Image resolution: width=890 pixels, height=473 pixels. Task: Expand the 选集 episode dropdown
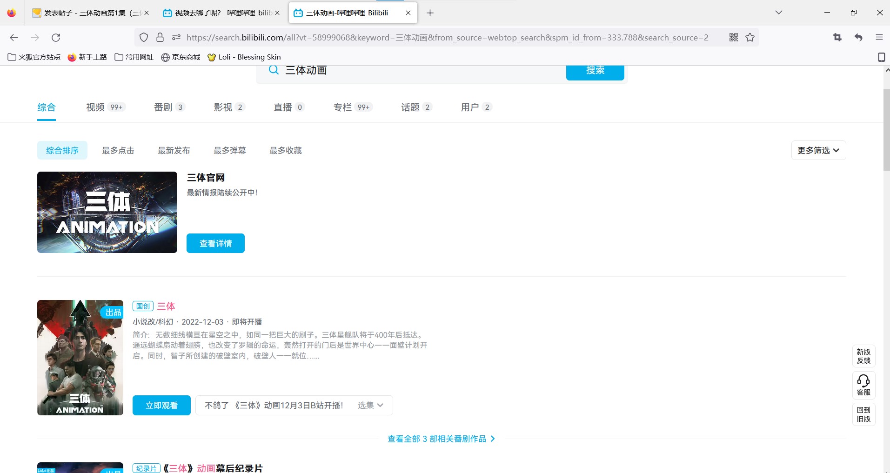(371, 405)
